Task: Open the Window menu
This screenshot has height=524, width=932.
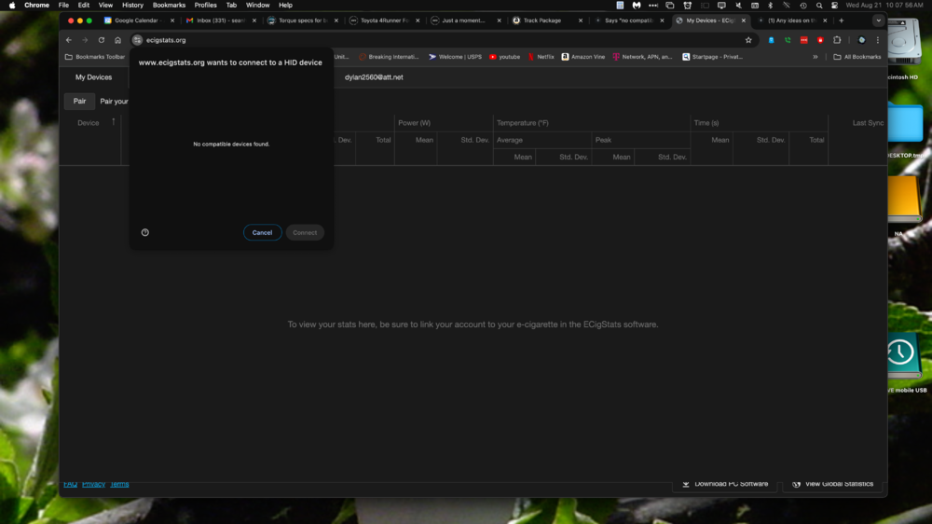Action: (x=257, y=6)
